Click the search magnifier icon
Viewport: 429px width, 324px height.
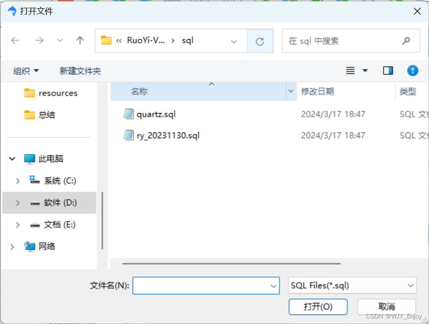pyautogui.click(x=406, y=41)
